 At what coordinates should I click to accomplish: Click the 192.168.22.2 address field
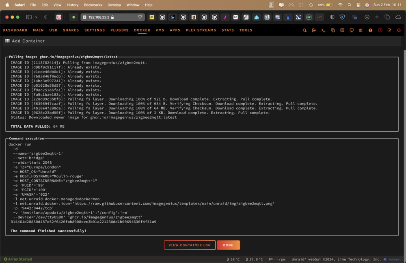(112, 17)
